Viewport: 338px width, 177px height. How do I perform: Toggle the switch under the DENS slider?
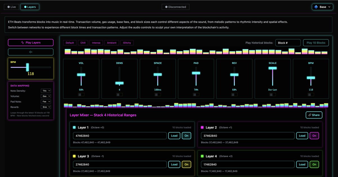[x=119, y=95]
